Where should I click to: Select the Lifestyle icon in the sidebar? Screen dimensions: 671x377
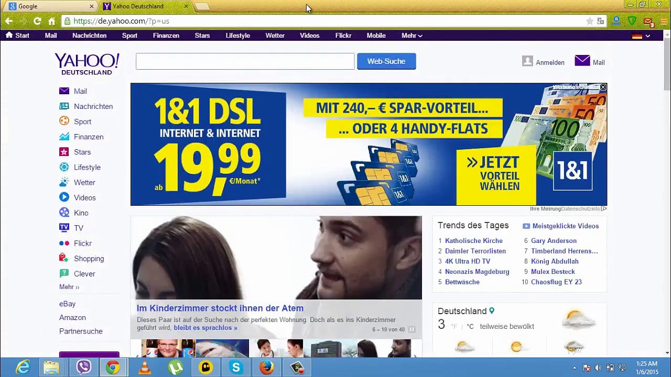click(x=64, y=167)
